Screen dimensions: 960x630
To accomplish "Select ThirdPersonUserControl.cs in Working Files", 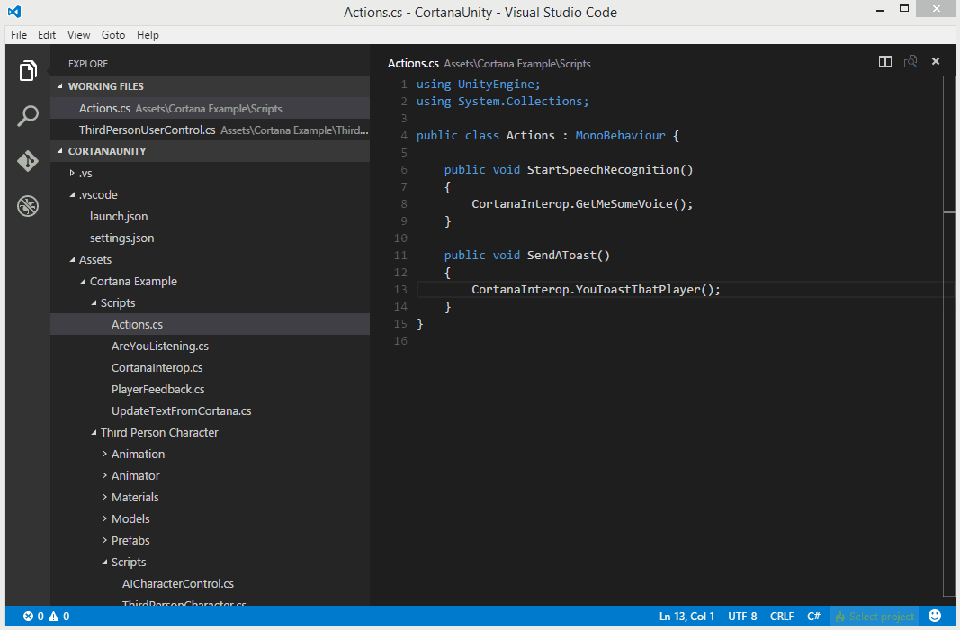I will coord(210,130).
